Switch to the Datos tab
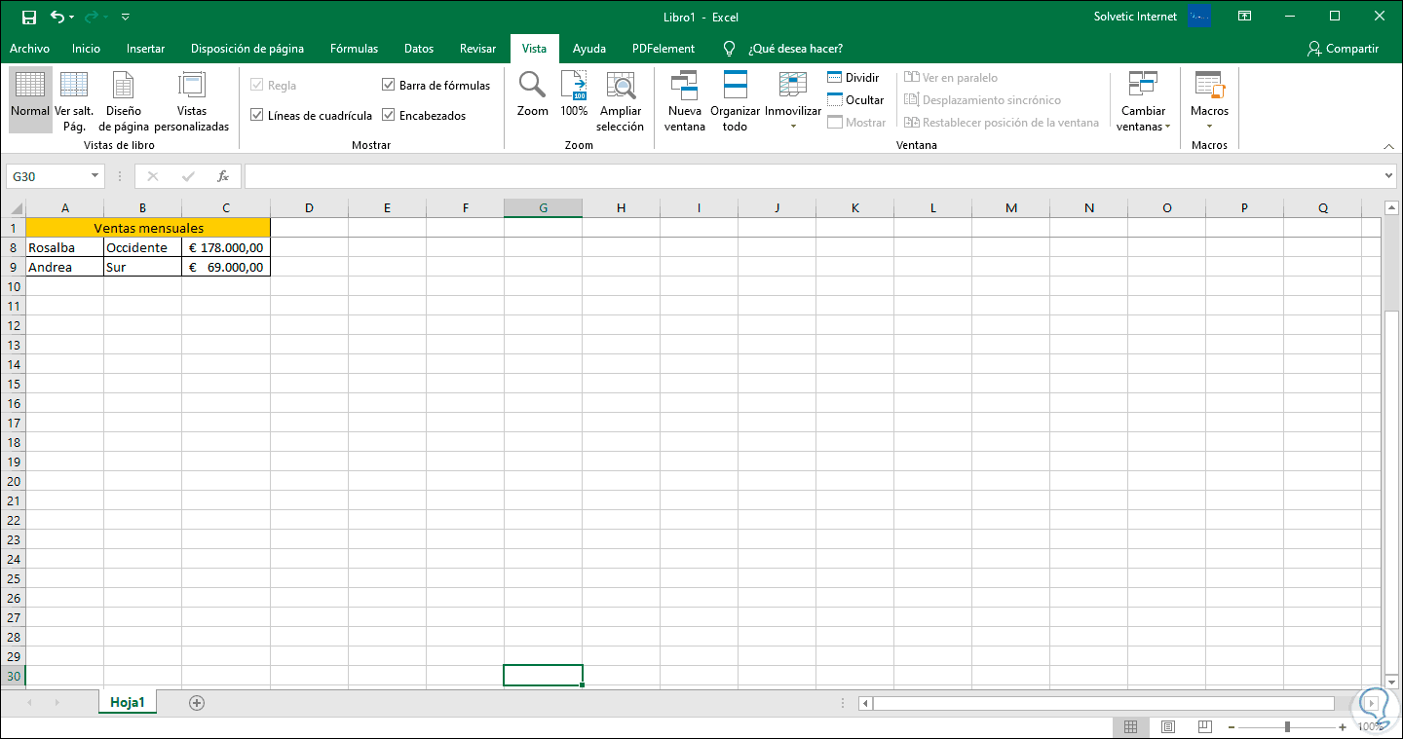 coord(419,49)
